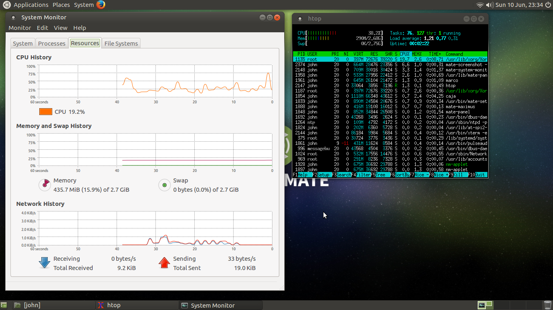Click the 'CPU 19.2%' legend text
Viewport: 553px width, 310px height.
click(x=70, y=112)
